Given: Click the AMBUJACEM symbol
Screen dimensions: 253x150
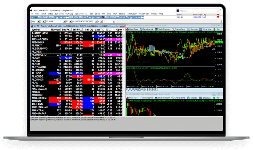Looking at the screenshot, I should [x=39, y=98].
